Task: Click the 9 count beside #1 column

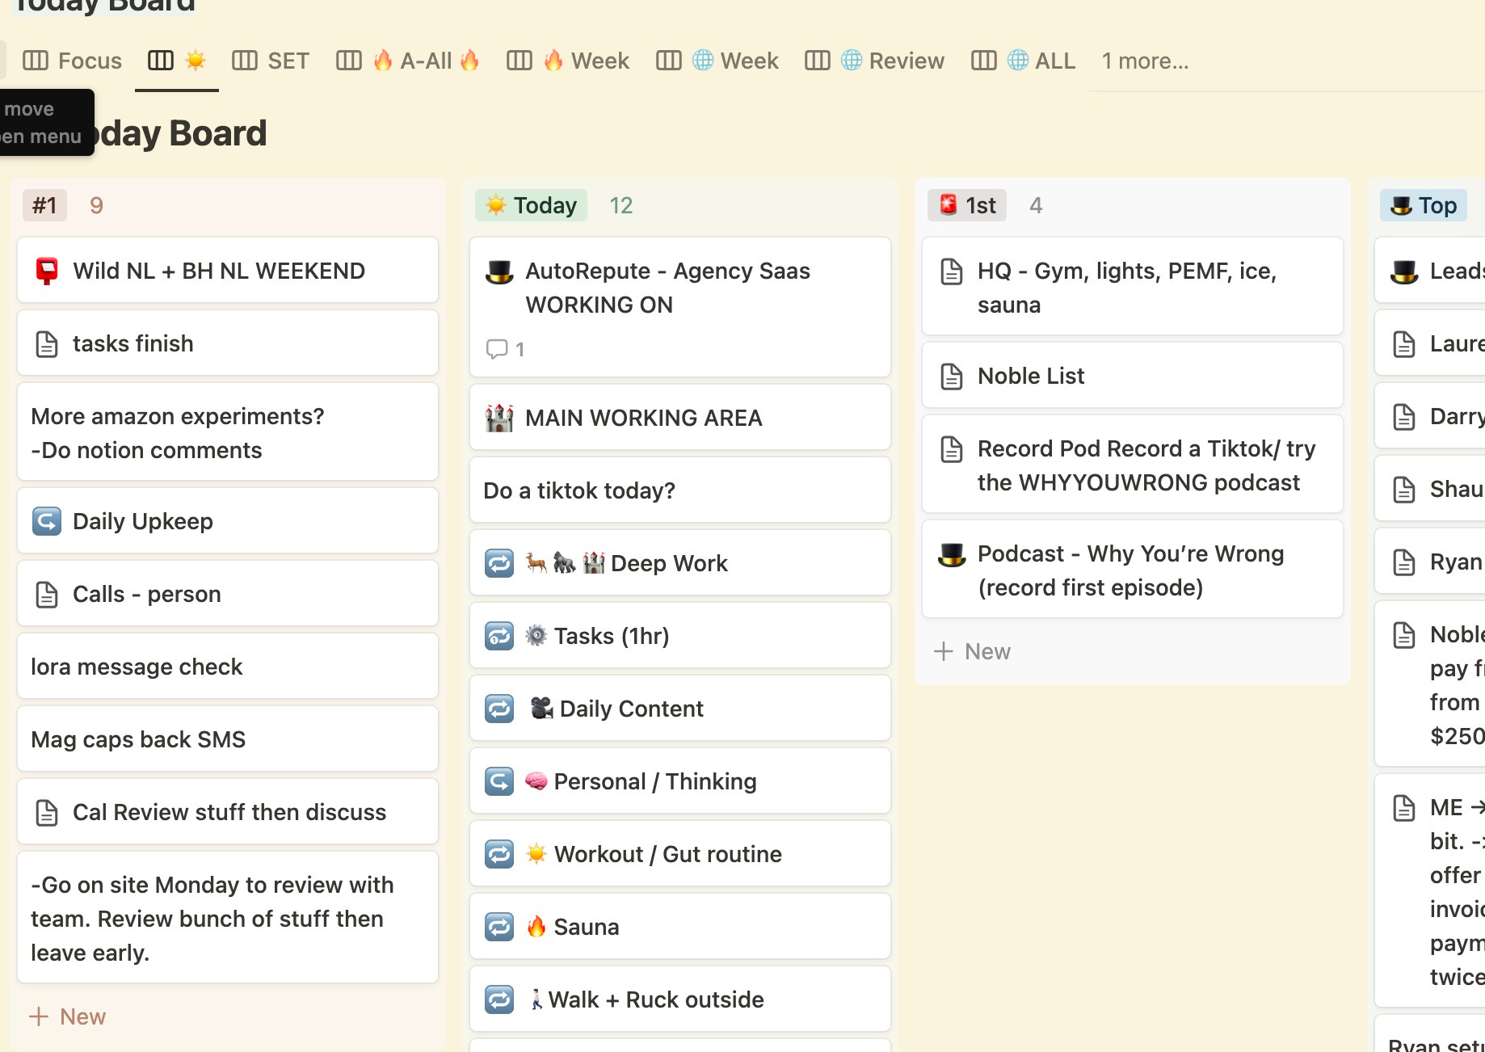Action: tap(96, 205)
